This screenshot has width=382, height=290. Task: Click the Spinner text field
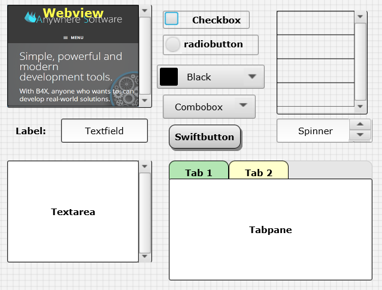click(313, 131)
